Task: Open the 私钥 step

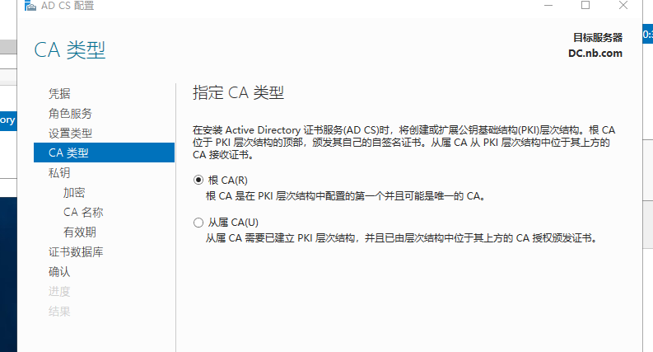Action: click(59, 172)
